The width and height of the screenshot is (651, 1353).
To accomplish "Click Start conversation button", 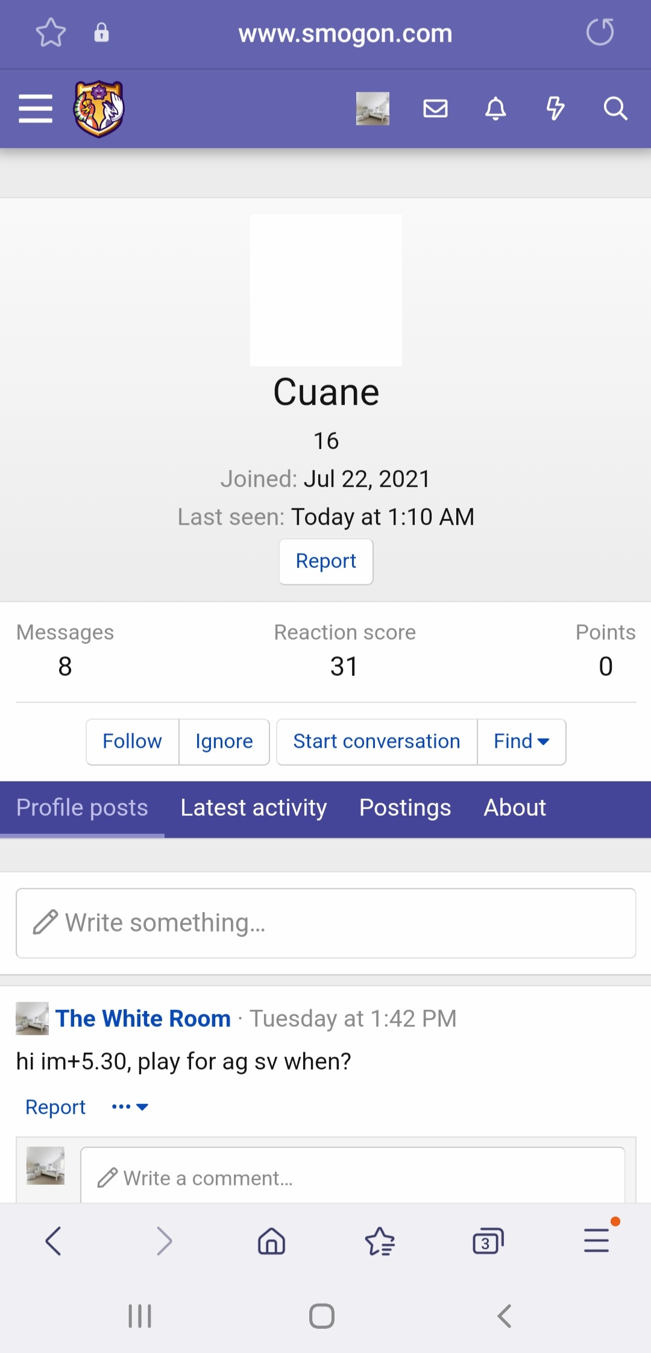I will [377, 742].
